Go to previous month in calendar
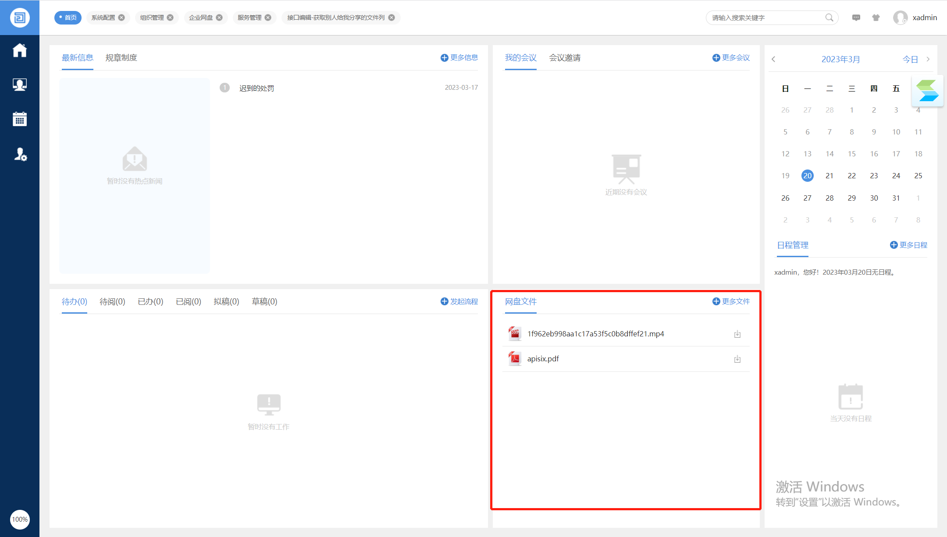The width and height of the screenshot is (947, 537). [x=773, y=59]
